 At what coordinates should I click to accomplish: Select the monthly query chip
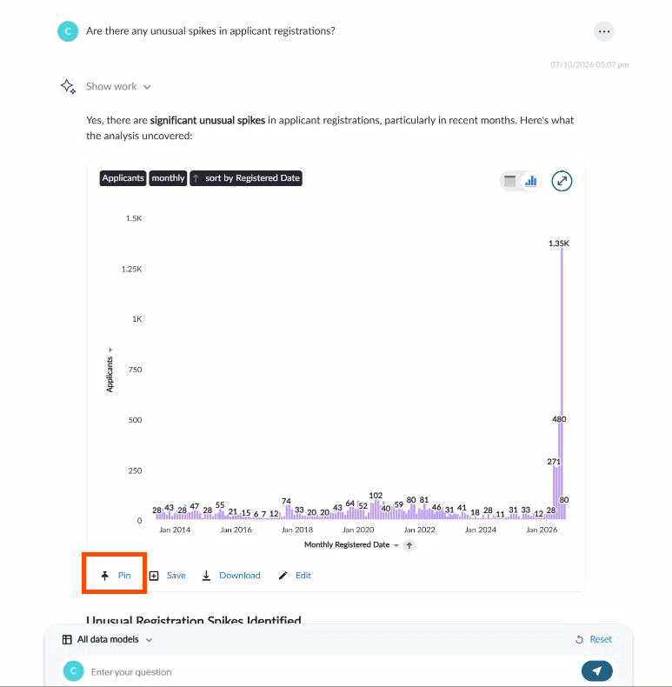[x=169, y=178]
